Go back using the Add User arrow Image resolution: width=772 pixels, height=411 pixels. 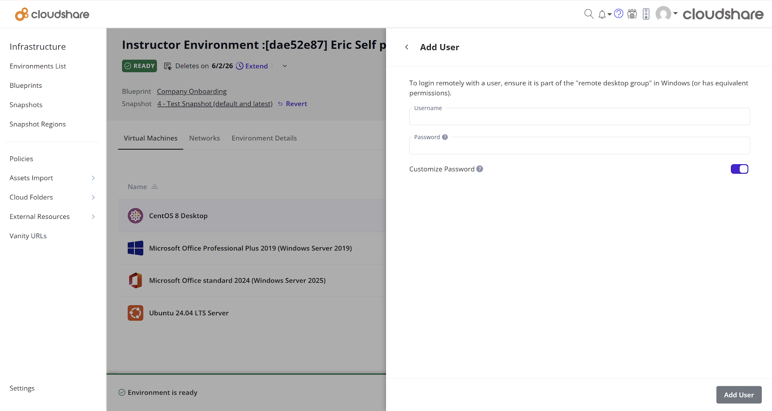(x=407, y=47)
